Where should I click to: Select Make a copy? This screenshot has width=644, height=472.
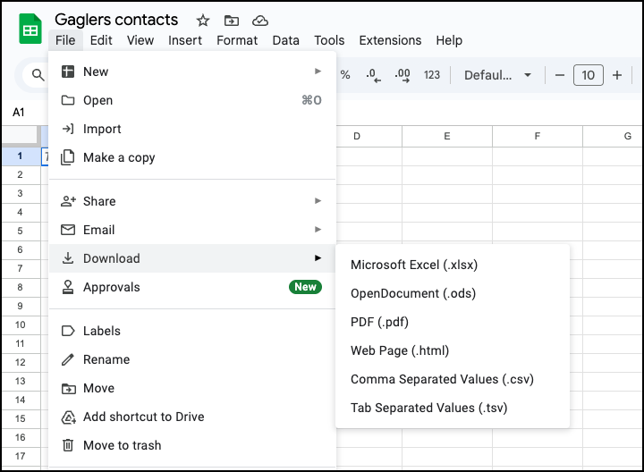(x=192, y=157)
